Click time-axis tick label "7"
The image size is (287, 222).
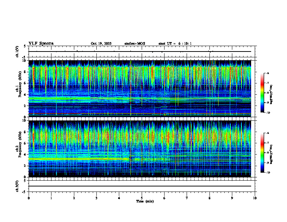point(187,198)
